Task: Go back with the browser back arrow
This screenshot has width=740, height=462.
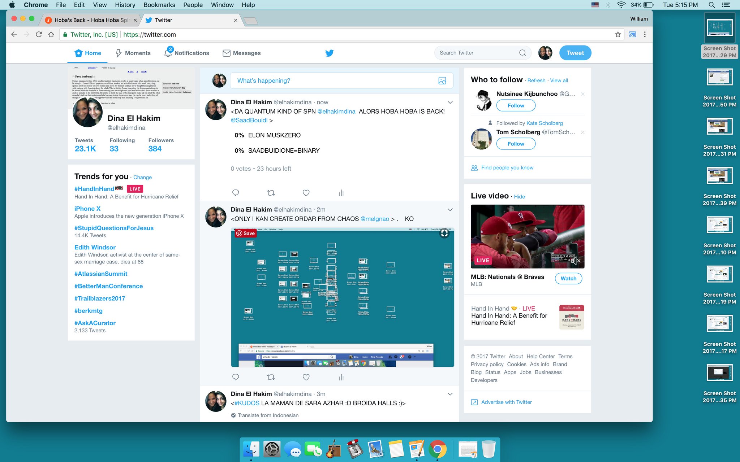Action: coord(14,34)
